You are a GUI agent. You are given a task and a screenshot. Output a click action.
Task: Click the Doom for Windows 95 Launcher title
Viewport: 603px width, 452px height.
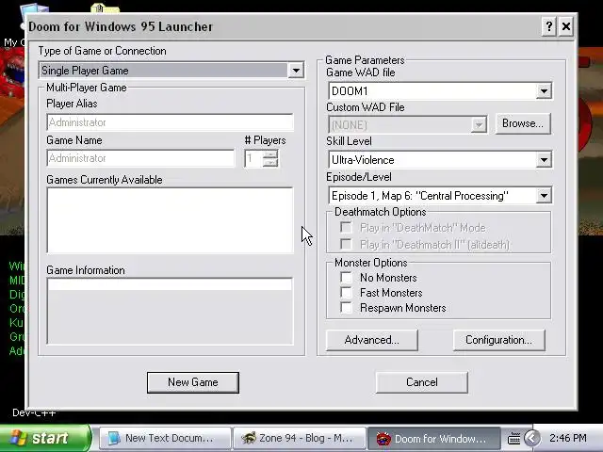coord(121,26)
